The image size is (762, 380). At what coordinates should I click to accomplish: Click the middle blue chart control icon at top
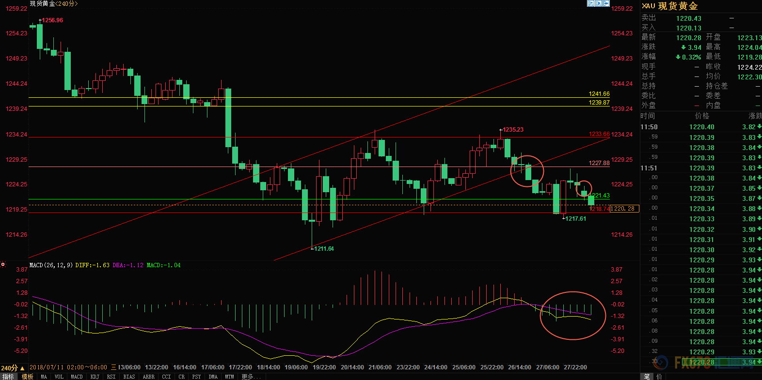pos(598,3)
